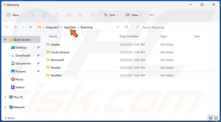Open Downloads in Quick access
The width and height of the screenshot is (221, 122).
(x=23, y=56)
